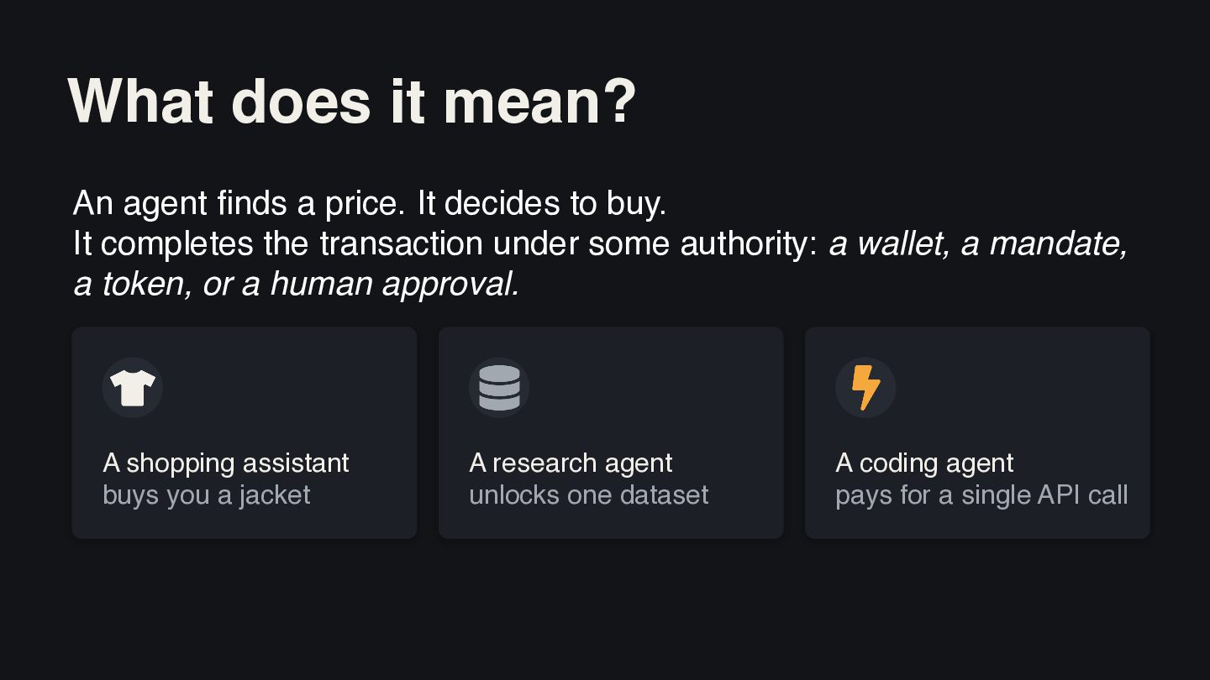This screenshot has height=680, width=1210.
Task: Click the orange lightning bolt icon
Action: (865, 388)
